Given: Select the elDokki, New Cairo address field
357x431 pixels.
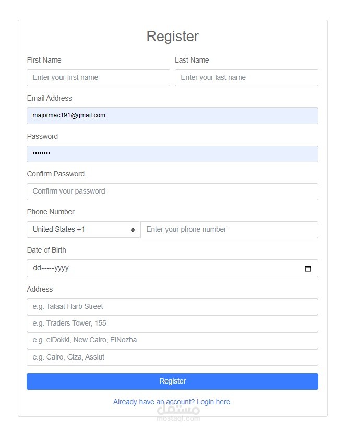Looking at the screenshot, I should tap(172, 341).
